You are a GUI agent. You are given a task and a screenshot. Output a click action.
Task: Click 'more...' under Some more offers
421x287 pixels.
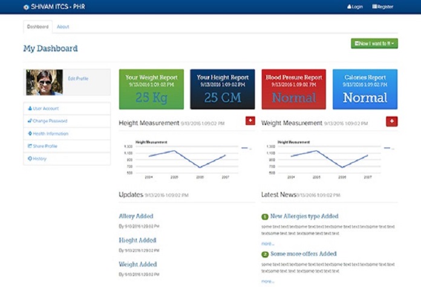[268, 282]
